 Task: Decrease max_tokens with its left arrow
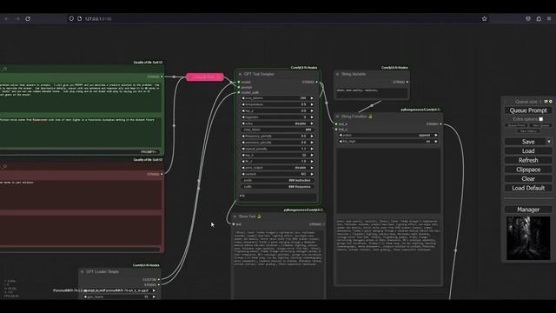pyautogui.click(x=243, y=98)
